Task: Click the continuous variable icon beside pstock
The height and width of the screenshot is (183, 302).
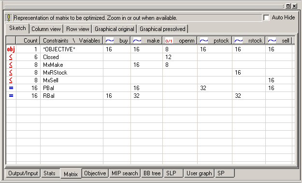Action: pos(204,41)
